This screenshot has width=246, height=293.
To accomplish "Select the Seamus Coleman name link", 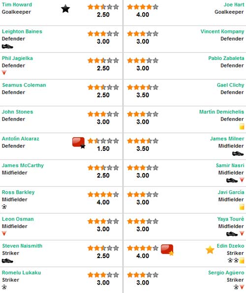I will point(24,85).
